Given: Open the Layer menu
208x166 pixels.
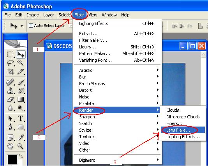Looking at the screenshot, I should pos(48,15).
